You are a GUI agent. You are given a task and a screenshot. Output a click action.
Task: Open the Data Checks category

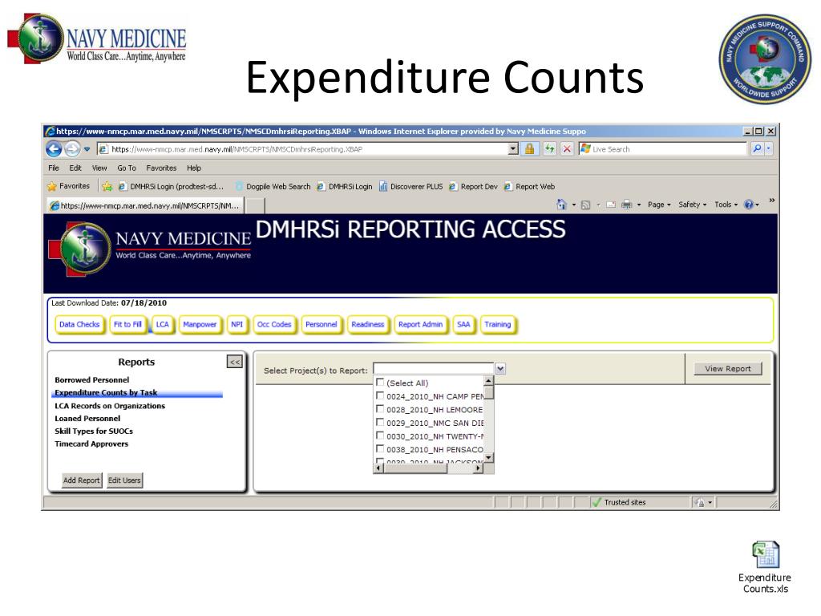click(x=79, y=325)
